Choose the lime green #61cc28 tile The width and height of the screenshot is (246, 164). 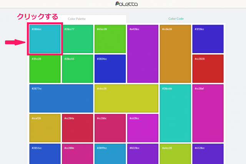110,39
